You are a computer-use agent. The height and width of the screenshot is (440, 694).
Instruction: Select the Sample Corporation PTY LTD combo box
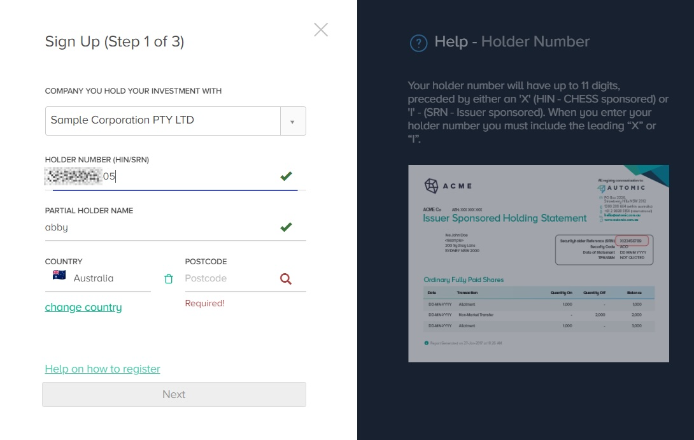pyautogui.click(x=175, y=121)
